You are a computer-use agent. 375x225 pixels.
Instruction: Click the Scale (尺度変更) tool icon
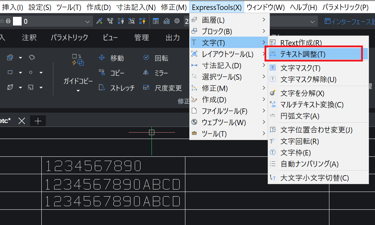pos(146,87)
